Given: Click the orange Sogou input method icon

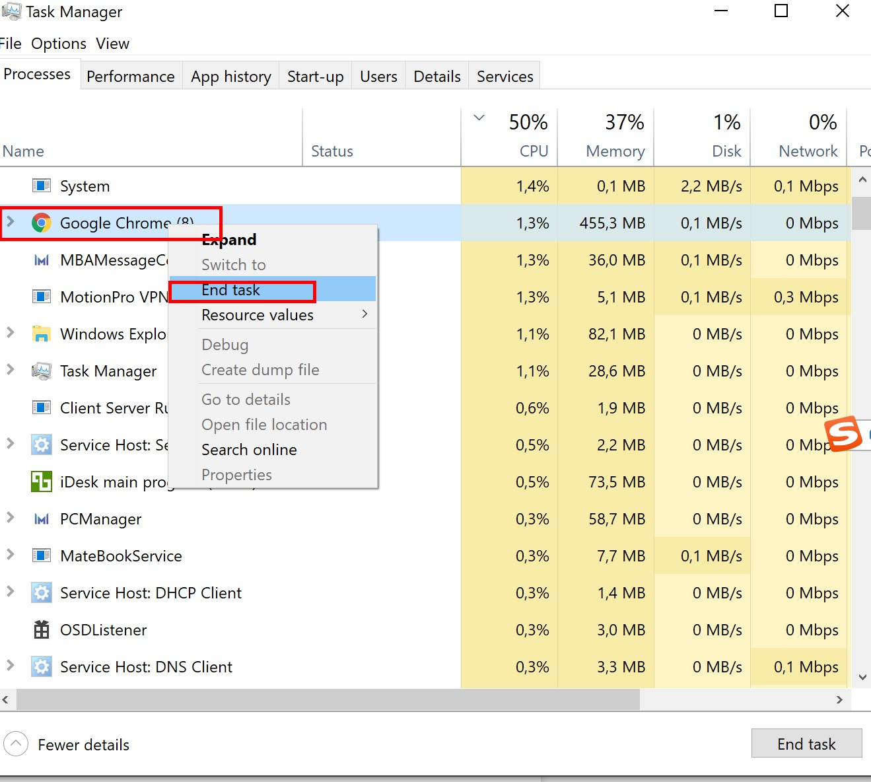Looking at the screenshot, I should click(x=845, y=434).
